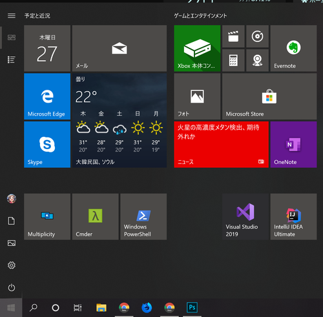The image size is (323, 317).
Task: Open the Groove Music disc tile
Action: click(257, 36)
